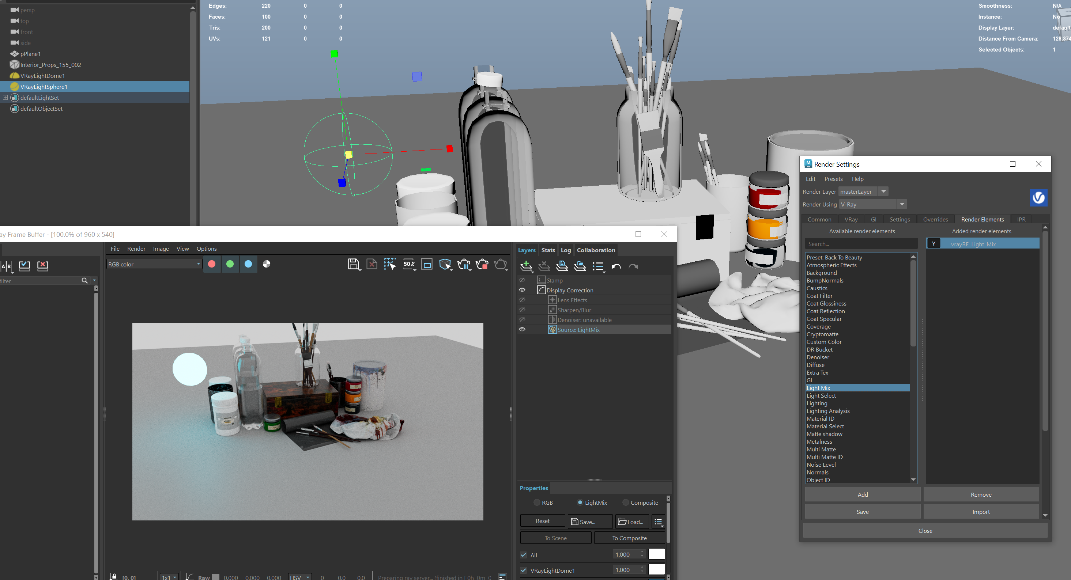The image size is (1071, 580).
Task: Switch to the GI tab in Render Settings
Action: click(x=873, y=219)
